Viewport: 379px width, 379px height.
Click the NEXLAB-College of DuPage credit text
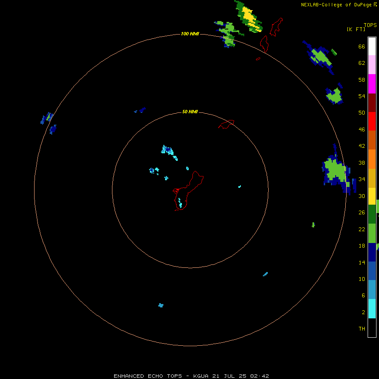click(x=336, y=5)
